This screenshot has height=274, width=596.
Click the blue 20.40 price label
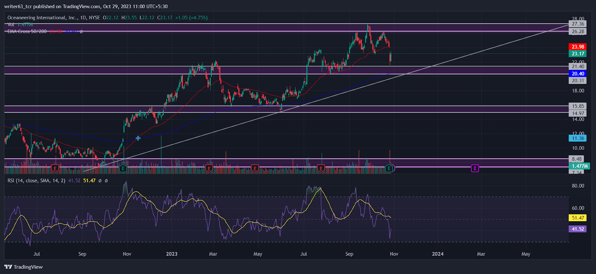[x=578, y=74]
